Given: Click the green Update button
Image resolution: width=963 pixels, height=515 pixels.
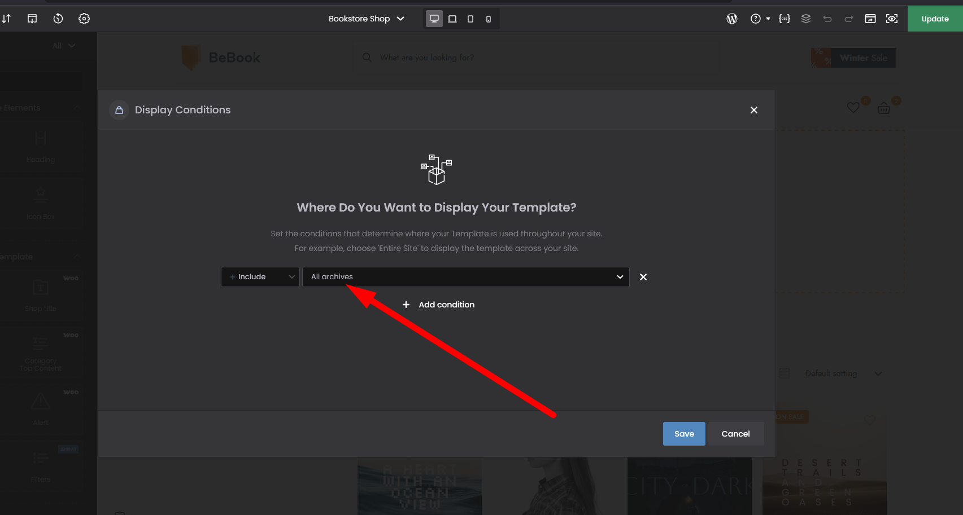Looking at the screenshot, I should tap(935, 19).
